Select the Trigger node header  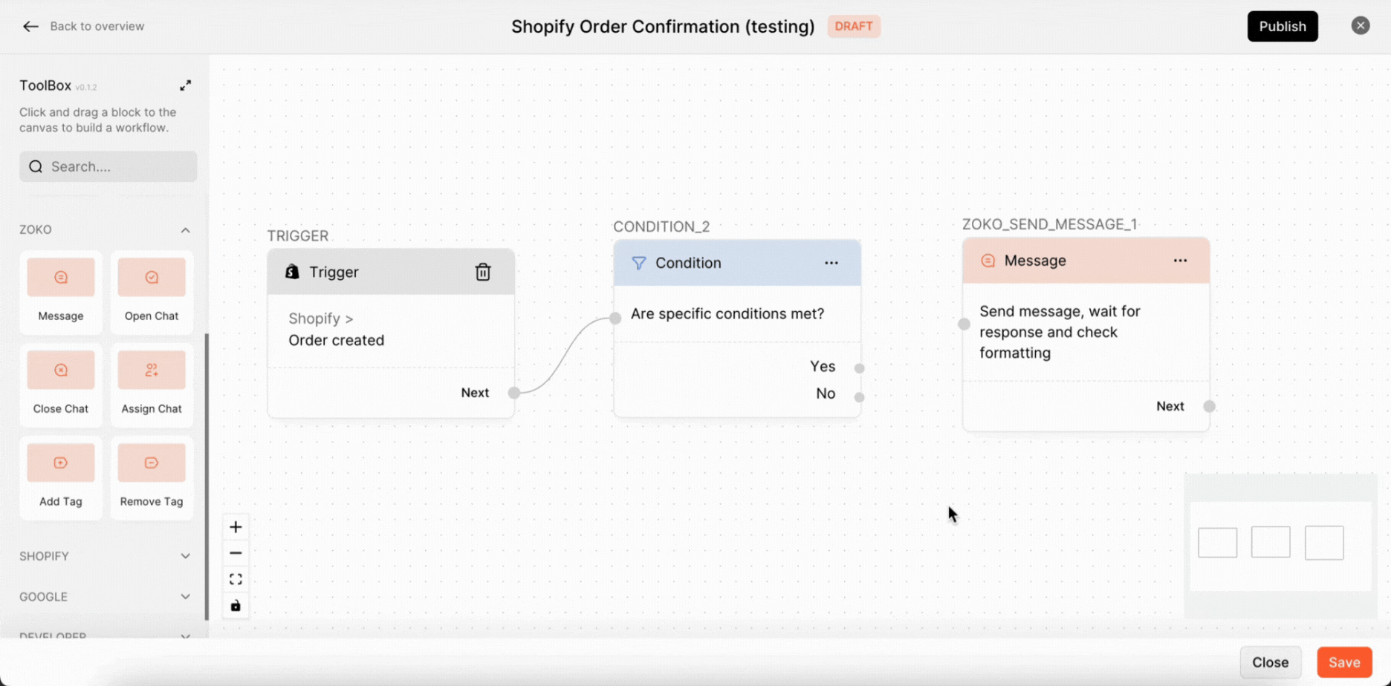click(x=391, y=272)
